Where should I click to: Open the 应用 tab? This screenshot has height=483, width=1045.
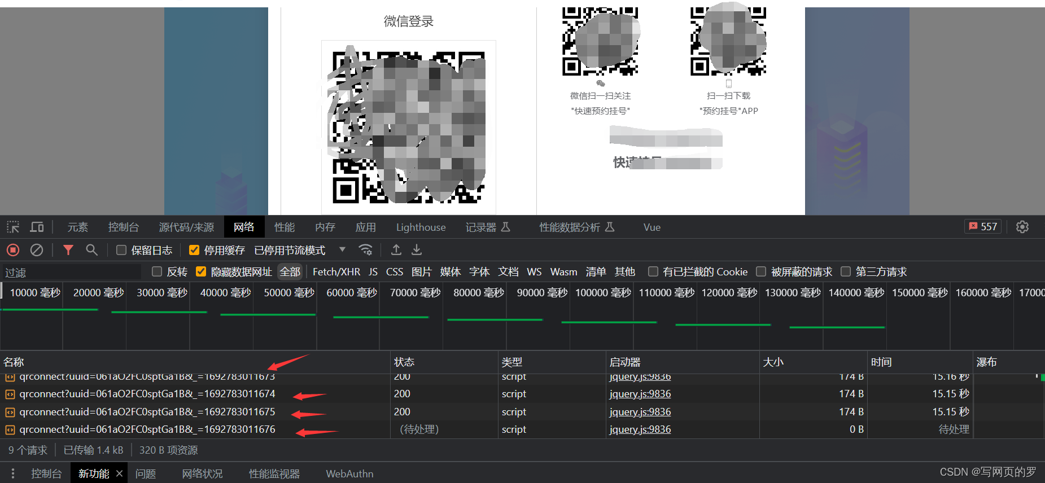tap(366, 227)
